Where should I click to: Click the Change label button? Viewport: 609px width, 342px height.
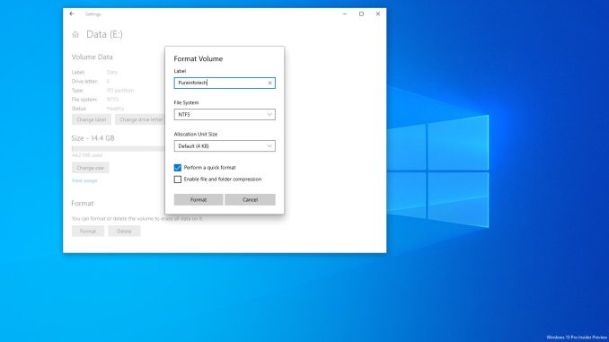92,119
